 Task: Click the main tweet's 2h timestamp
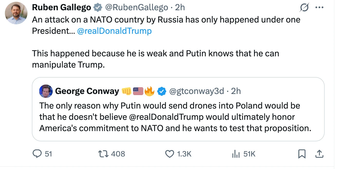pyautogui.click(x=180, y=8)
